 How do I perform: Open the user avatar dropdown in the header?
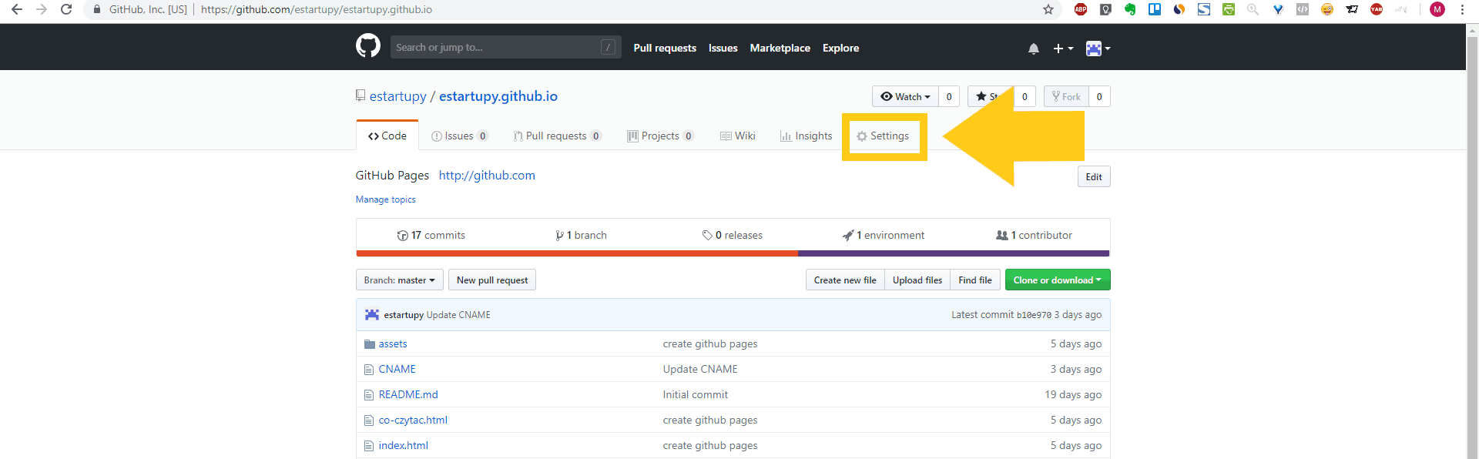click(x=1098, y=49)
